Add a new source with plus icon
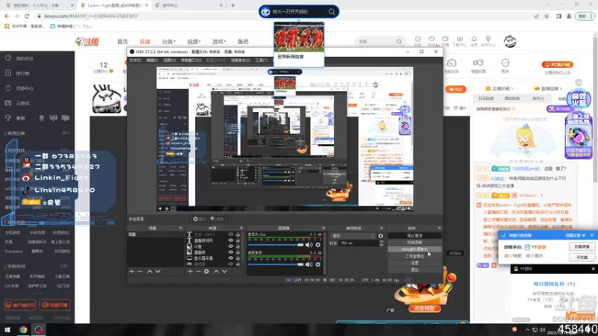This screenshot has height=336, width=598. click(x=190, y=271)
